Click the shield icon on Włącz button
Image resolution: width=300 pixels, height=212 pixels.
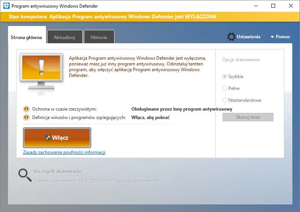point(48,138)
